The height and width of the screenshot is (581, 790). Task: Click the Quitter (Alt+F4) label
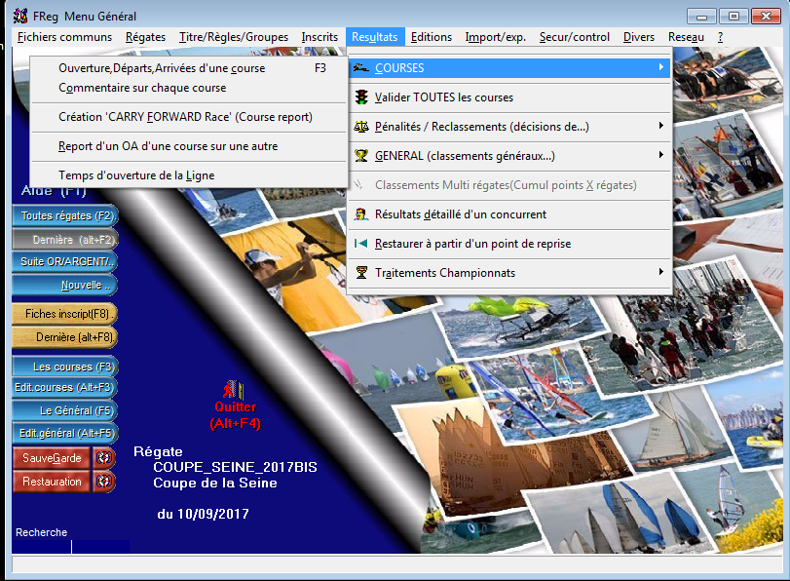pyautogui.click(x=236, y=415)
